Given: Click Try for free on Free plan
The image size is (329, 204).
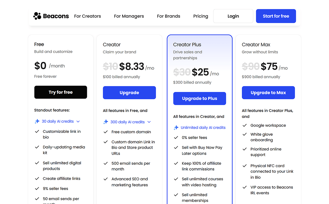Looking at the screenshot, I should coord(61,92).
